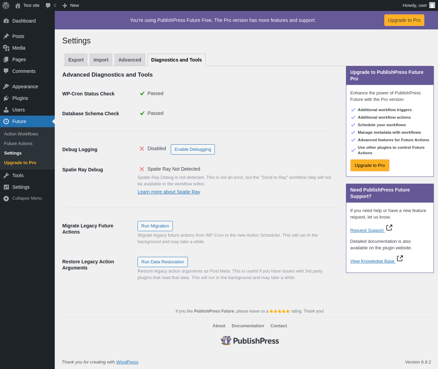This screenshot has width=438, height=369.
Task: Click the Plugins plug icon
Action: 6,98
